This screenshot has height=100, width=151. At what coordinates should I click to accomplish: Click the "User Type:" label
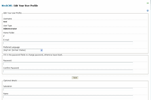click(8, 26)
